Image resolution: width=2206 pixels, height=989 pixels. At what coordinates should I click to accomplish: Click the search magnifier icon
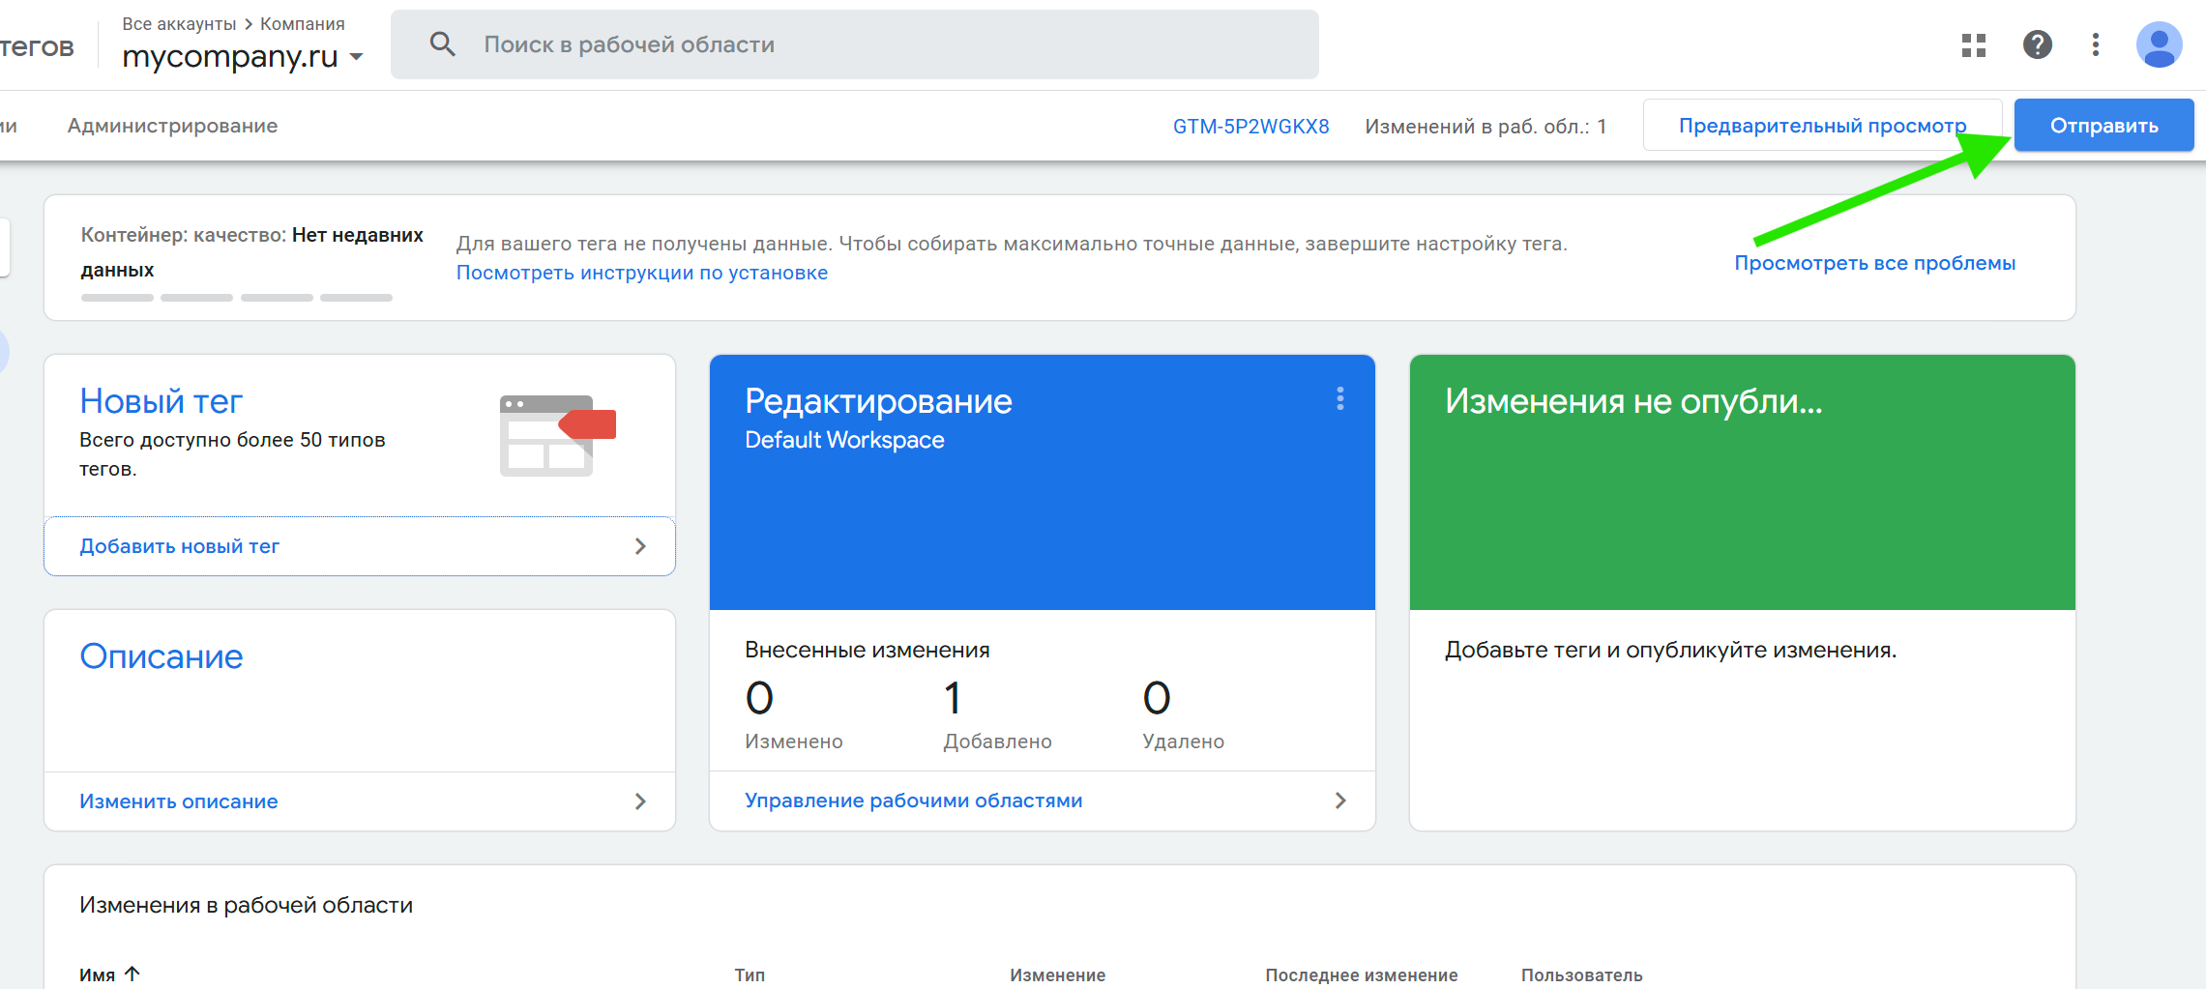tap(443, 44)
